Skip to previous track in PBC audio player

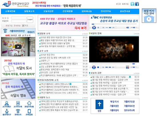(103, 28)
